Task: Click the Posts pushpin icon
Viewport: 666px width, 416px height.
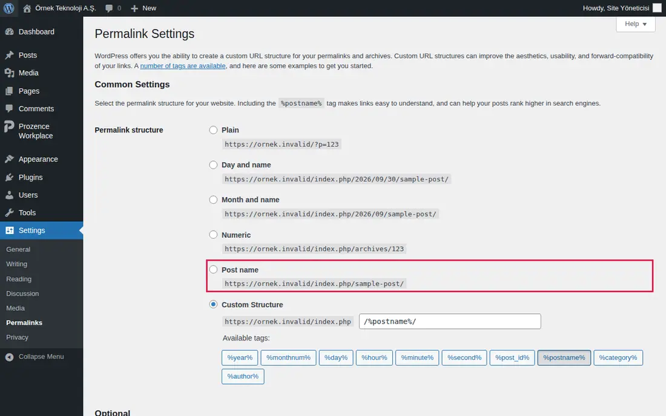Action: [9, 55]
